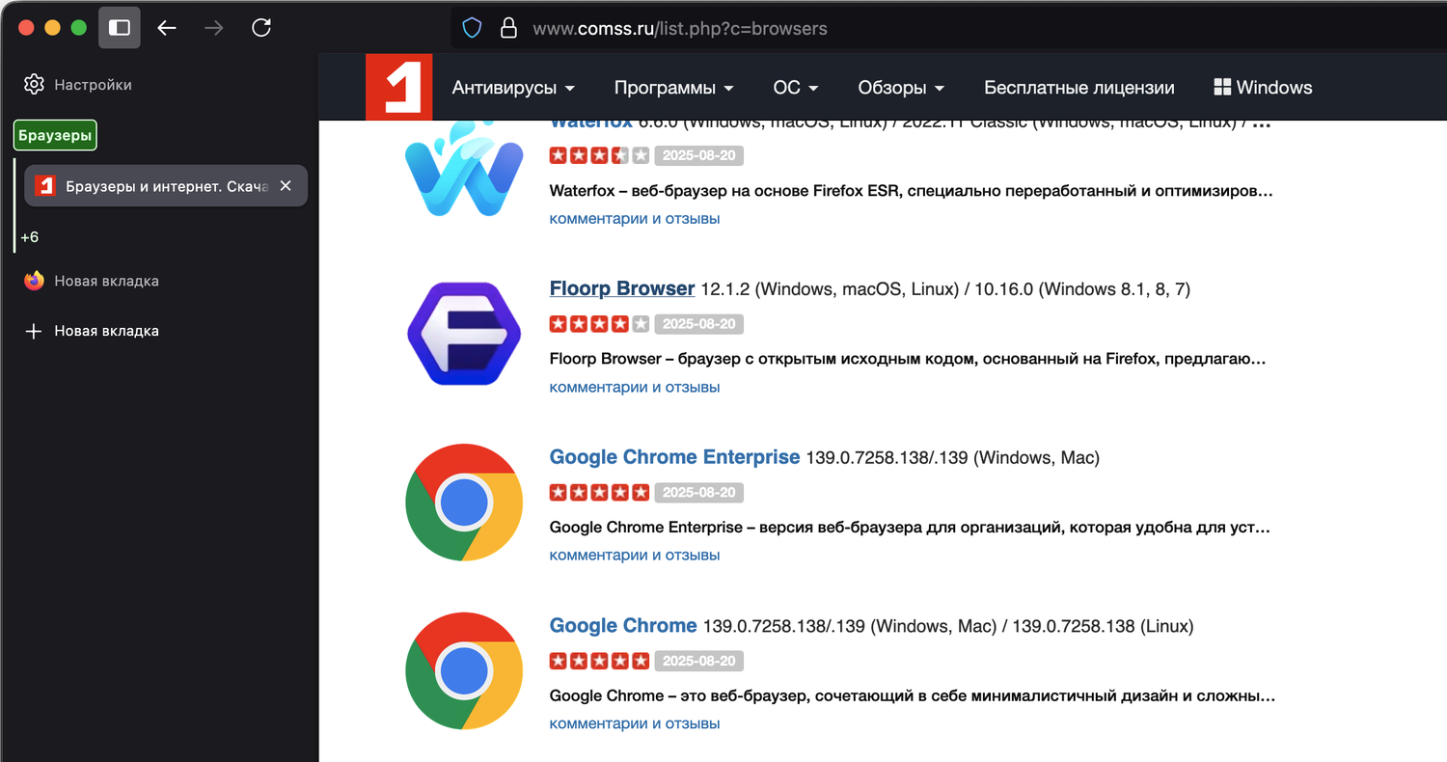Click the Waterfox description starting "Waterfox – веб-браузер"
This screenshot has width=1447, height=762.
point(912,191)
